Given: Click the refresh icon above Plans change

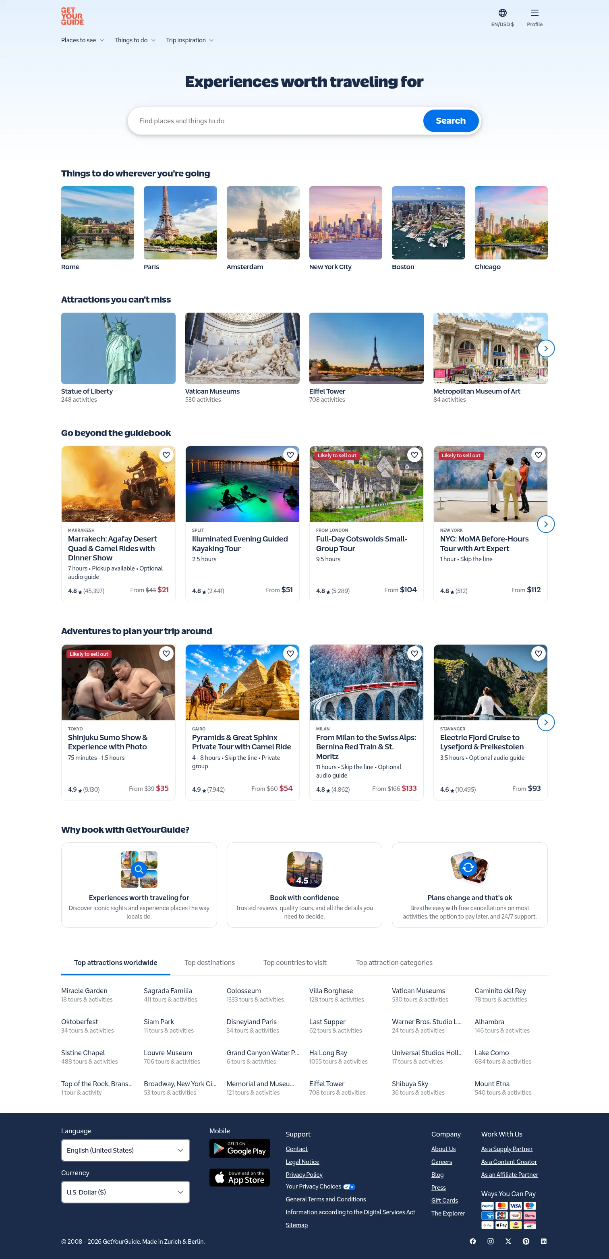Looking at the screenshot, I should tap(469, 867).
